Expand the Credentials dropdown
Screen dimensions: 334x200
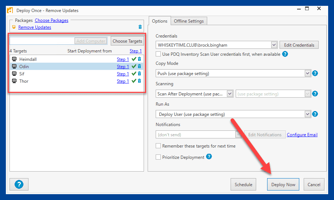(x=274, y=45)
